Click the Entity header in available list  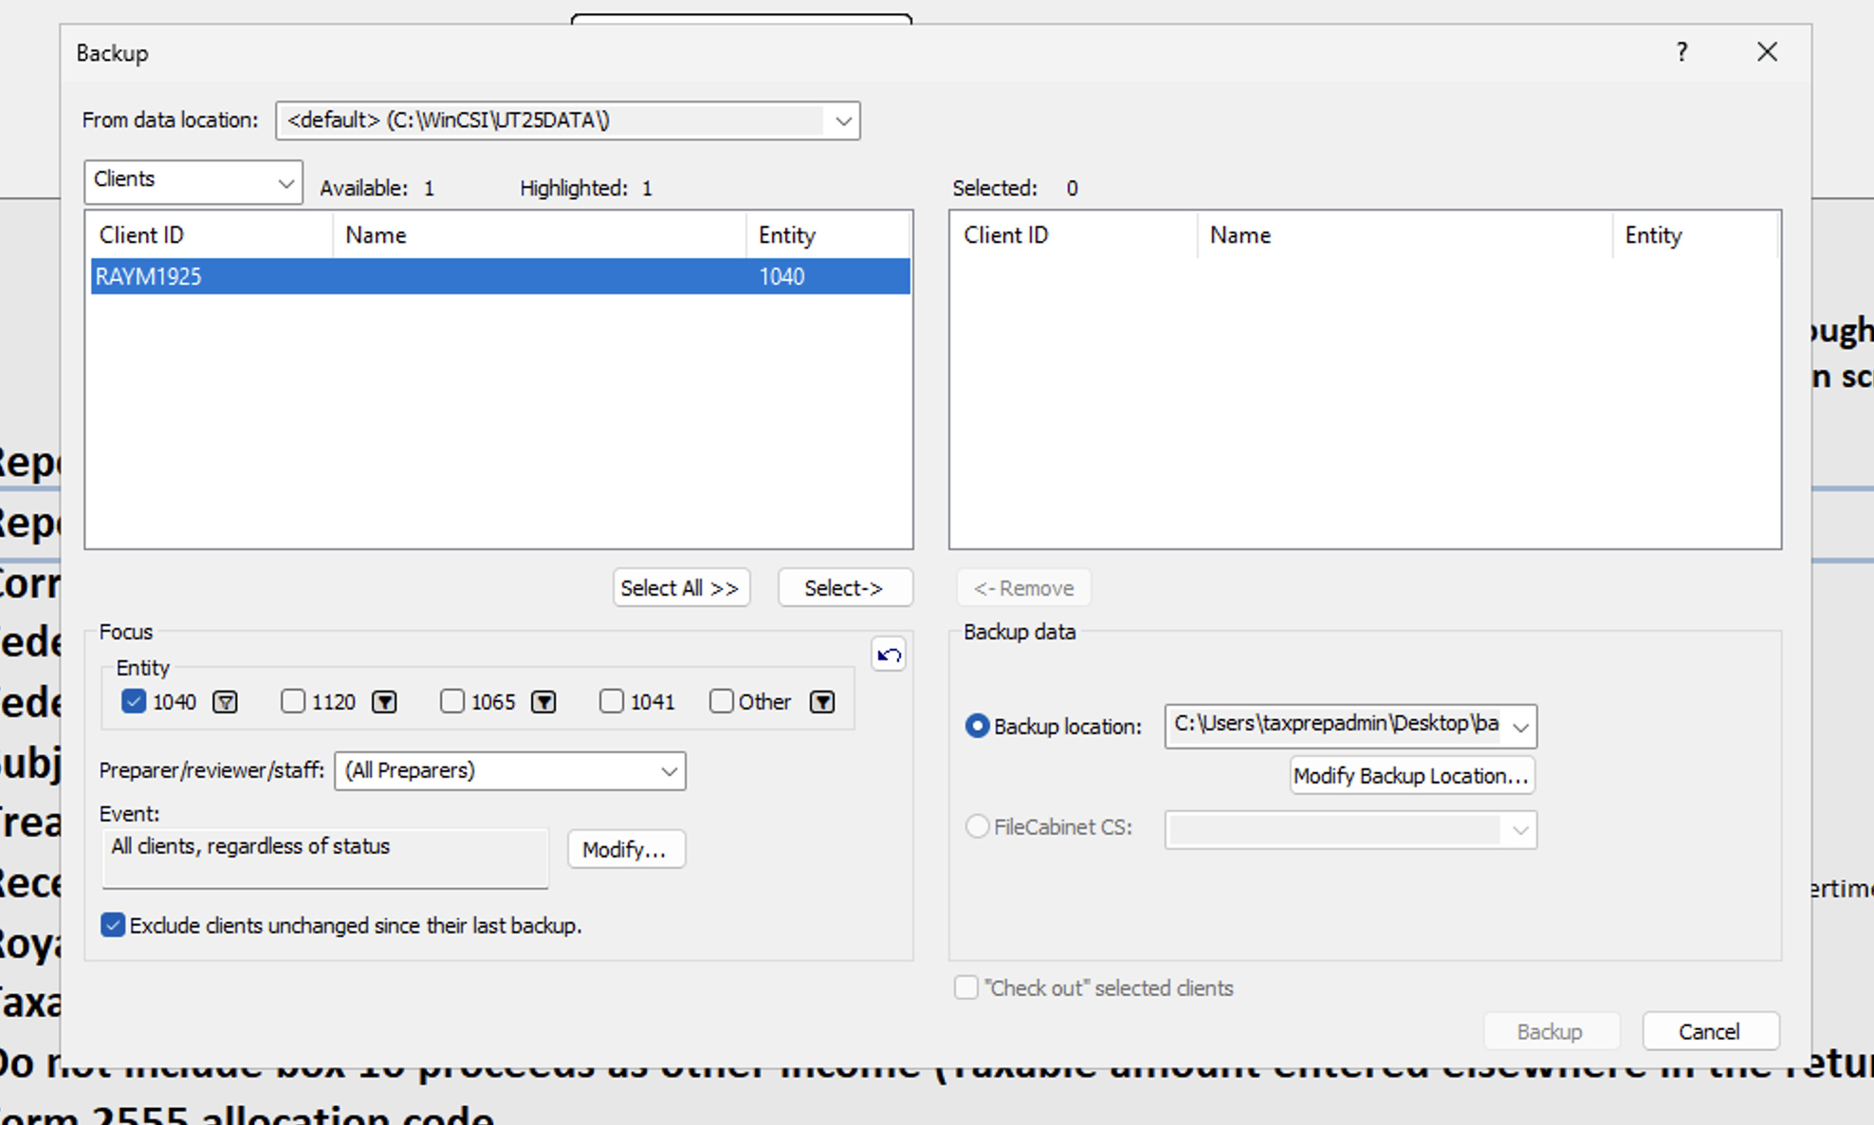point(828,234)
